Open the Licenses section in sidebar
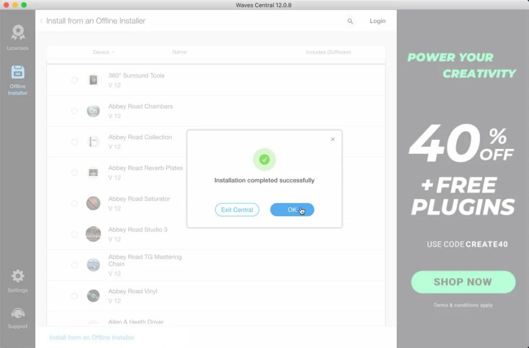 18,38
